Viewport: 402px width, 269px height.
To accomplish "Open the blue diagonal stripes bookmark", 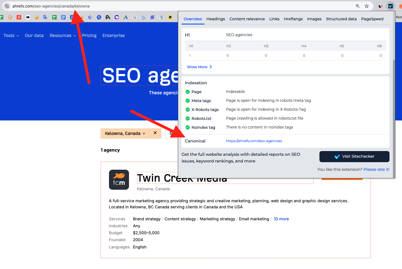I will (x=152, y=17).
